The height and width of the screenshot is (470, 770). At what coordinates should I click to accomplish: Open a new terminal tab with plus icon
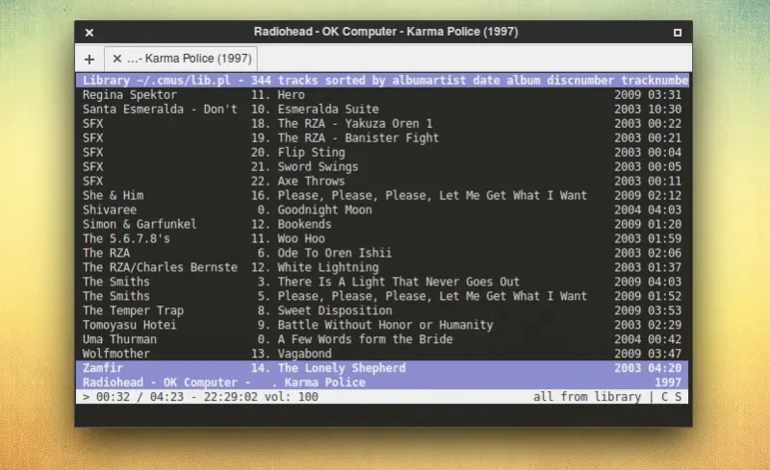coord(89,60)
